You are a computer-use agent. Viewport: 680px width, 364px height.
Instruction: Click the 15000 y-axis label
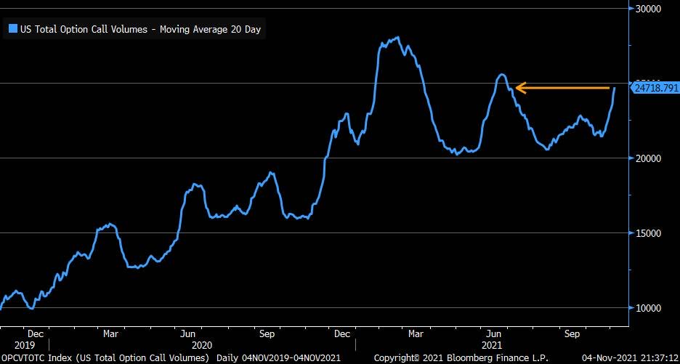tap(648, 233)
